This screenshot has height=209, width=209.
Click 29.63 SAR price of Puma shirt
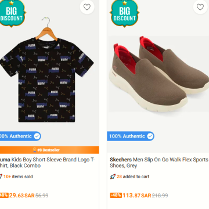(22, 196)
